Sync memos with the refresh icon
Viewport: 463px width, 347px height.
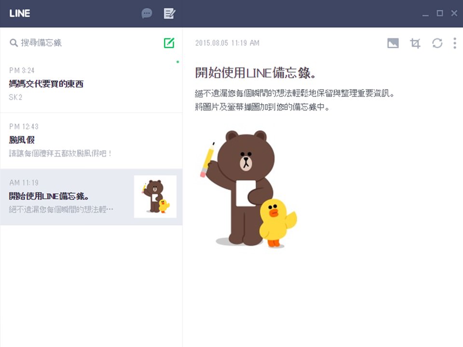point(437,43)
